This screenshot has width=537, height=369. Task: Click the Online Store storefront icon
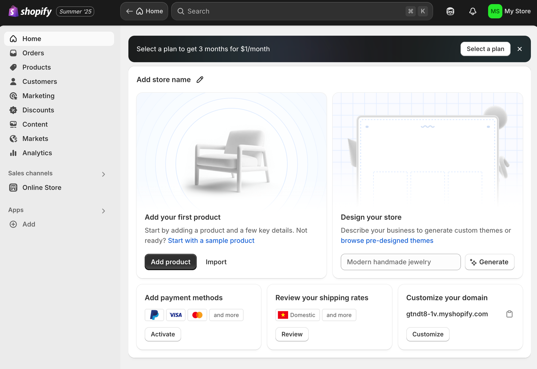13,187
